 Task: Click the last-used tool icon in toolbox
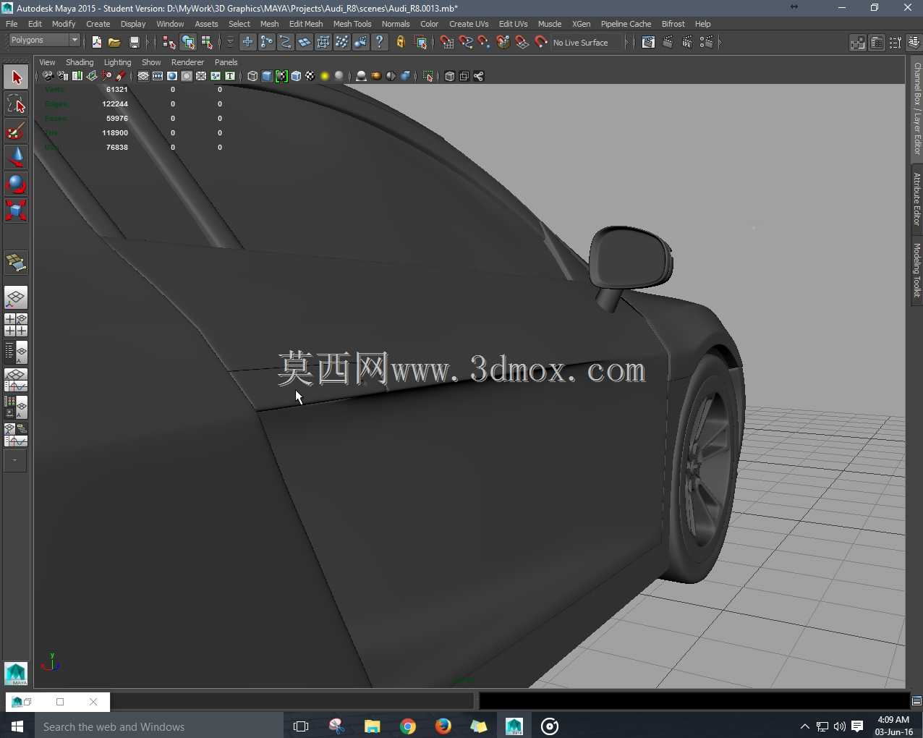pos(16,263)
